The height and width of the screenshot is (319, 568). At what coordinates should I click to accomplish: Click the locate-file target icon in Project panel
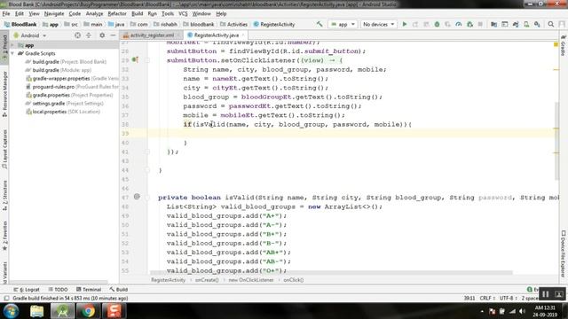pos(77,35)
